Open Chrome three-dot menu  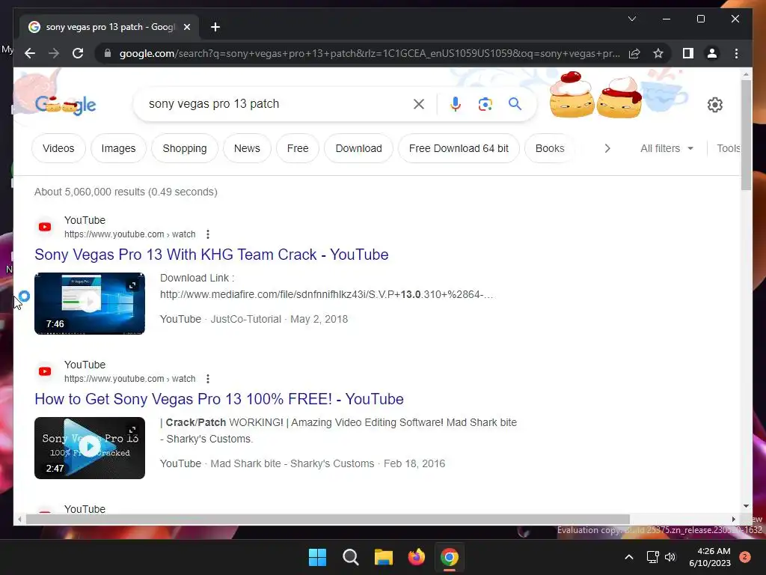[736, 53]
